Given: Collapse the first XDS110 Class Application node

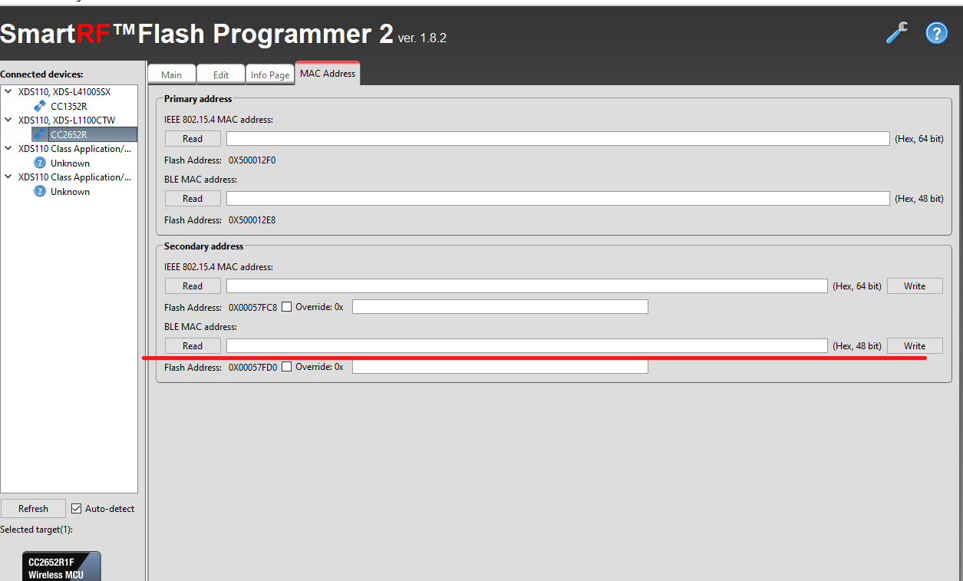Looking at the screenshot, I should click(8, 148).
